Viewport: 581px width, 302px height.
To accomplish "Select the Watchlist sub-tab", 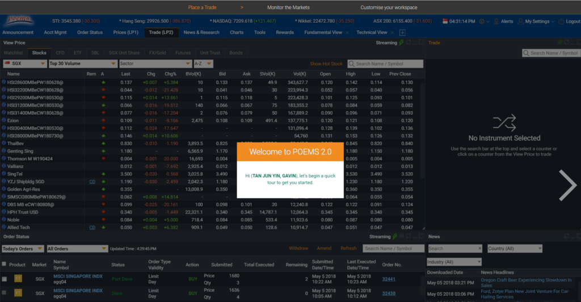I will [x=14, y=53].
